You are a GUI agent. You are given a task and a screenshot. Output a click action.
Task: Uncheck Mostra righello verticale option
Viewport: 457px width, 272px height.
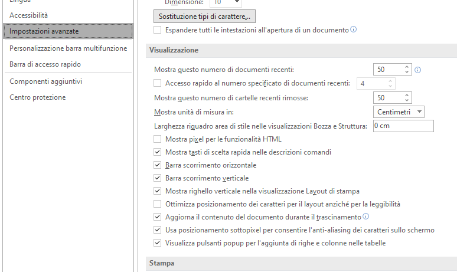(158, 191)
